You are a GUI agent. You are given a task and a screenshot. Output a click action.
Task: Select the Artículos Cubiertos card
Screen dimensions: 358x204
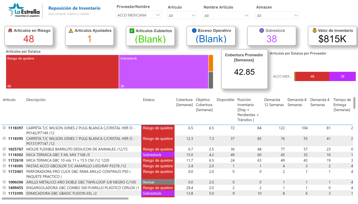150,36
